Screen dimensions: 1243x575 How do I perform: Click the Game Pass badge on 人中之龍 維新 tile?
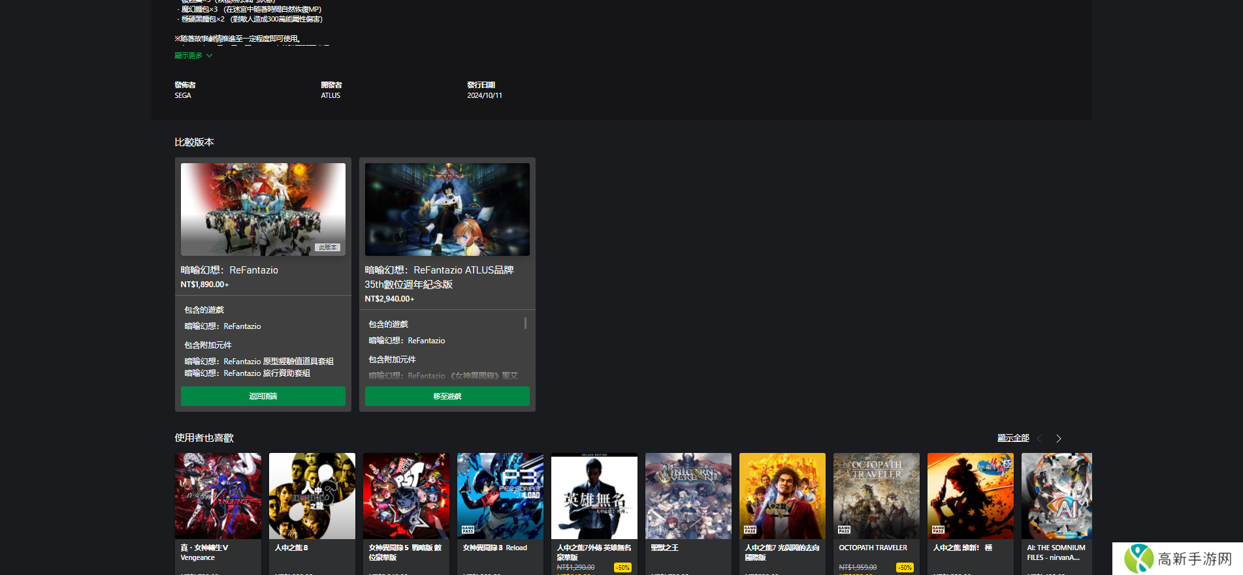pyautogui.click(x=938, y=530)
